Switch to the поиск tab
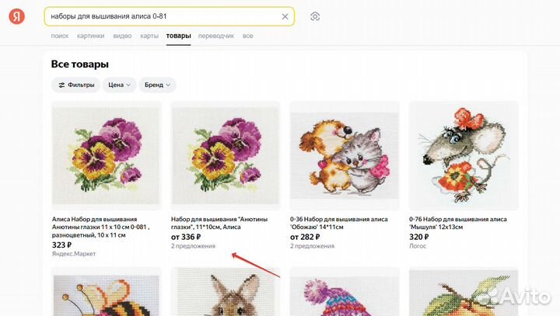This screenshot has height=316, width=560. coord(60,36)
